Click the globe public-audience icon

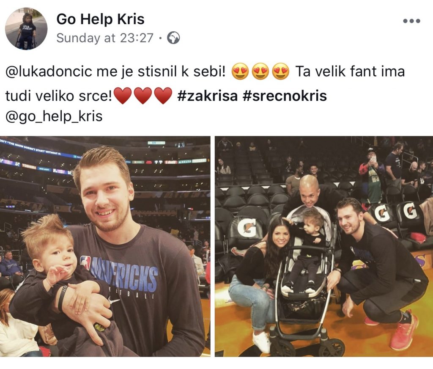(x=173, y=38)
